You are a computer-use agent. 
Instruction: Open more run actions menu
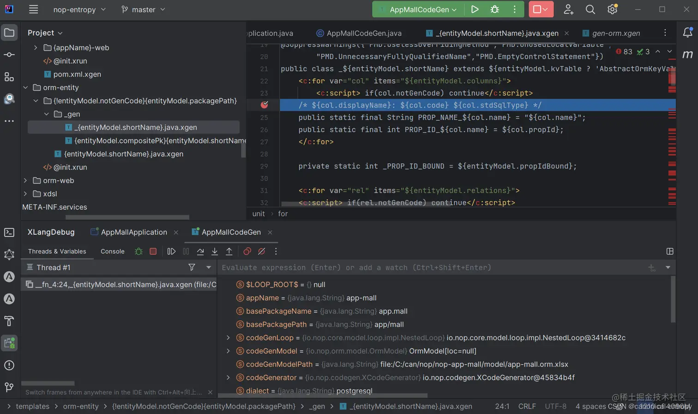click(x=514, y=9)
